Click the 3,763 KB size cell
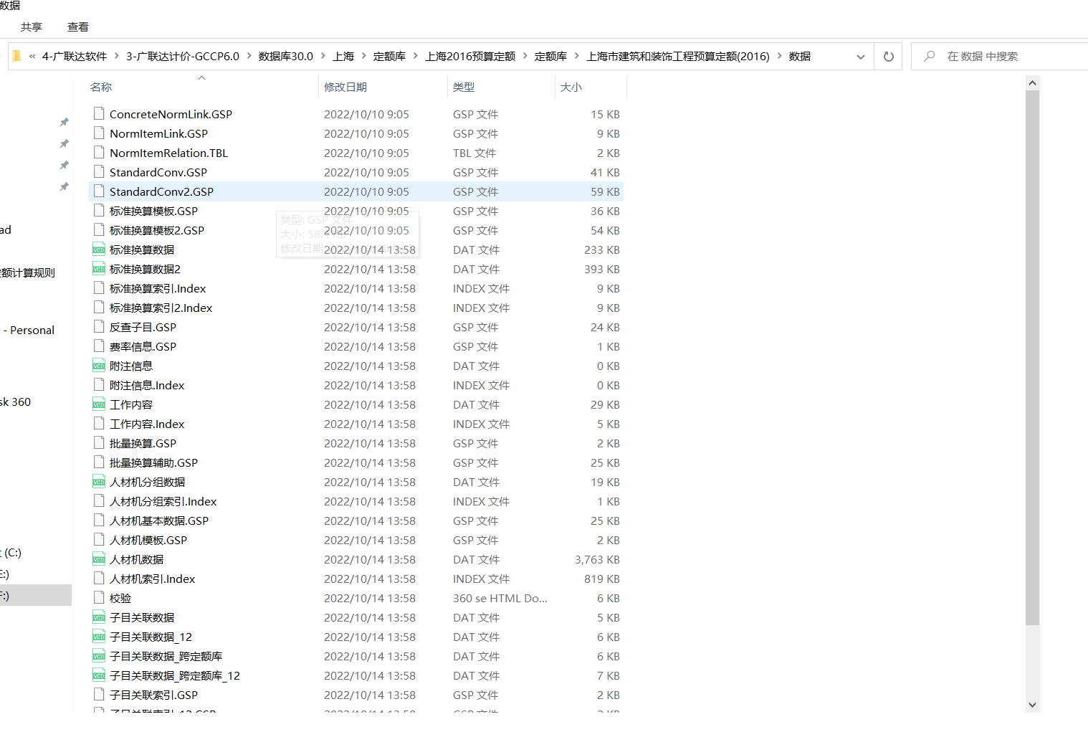The image size is (1088, 732). 597,559
